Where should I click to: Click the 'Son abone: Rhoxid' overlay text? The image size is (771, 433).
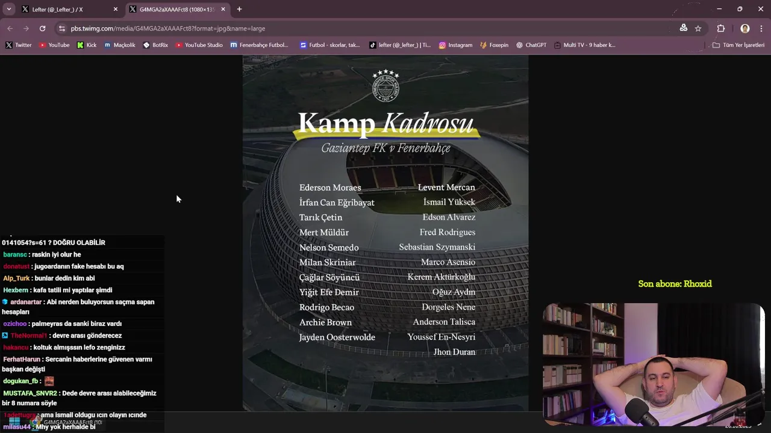click(x=675, y=284)
